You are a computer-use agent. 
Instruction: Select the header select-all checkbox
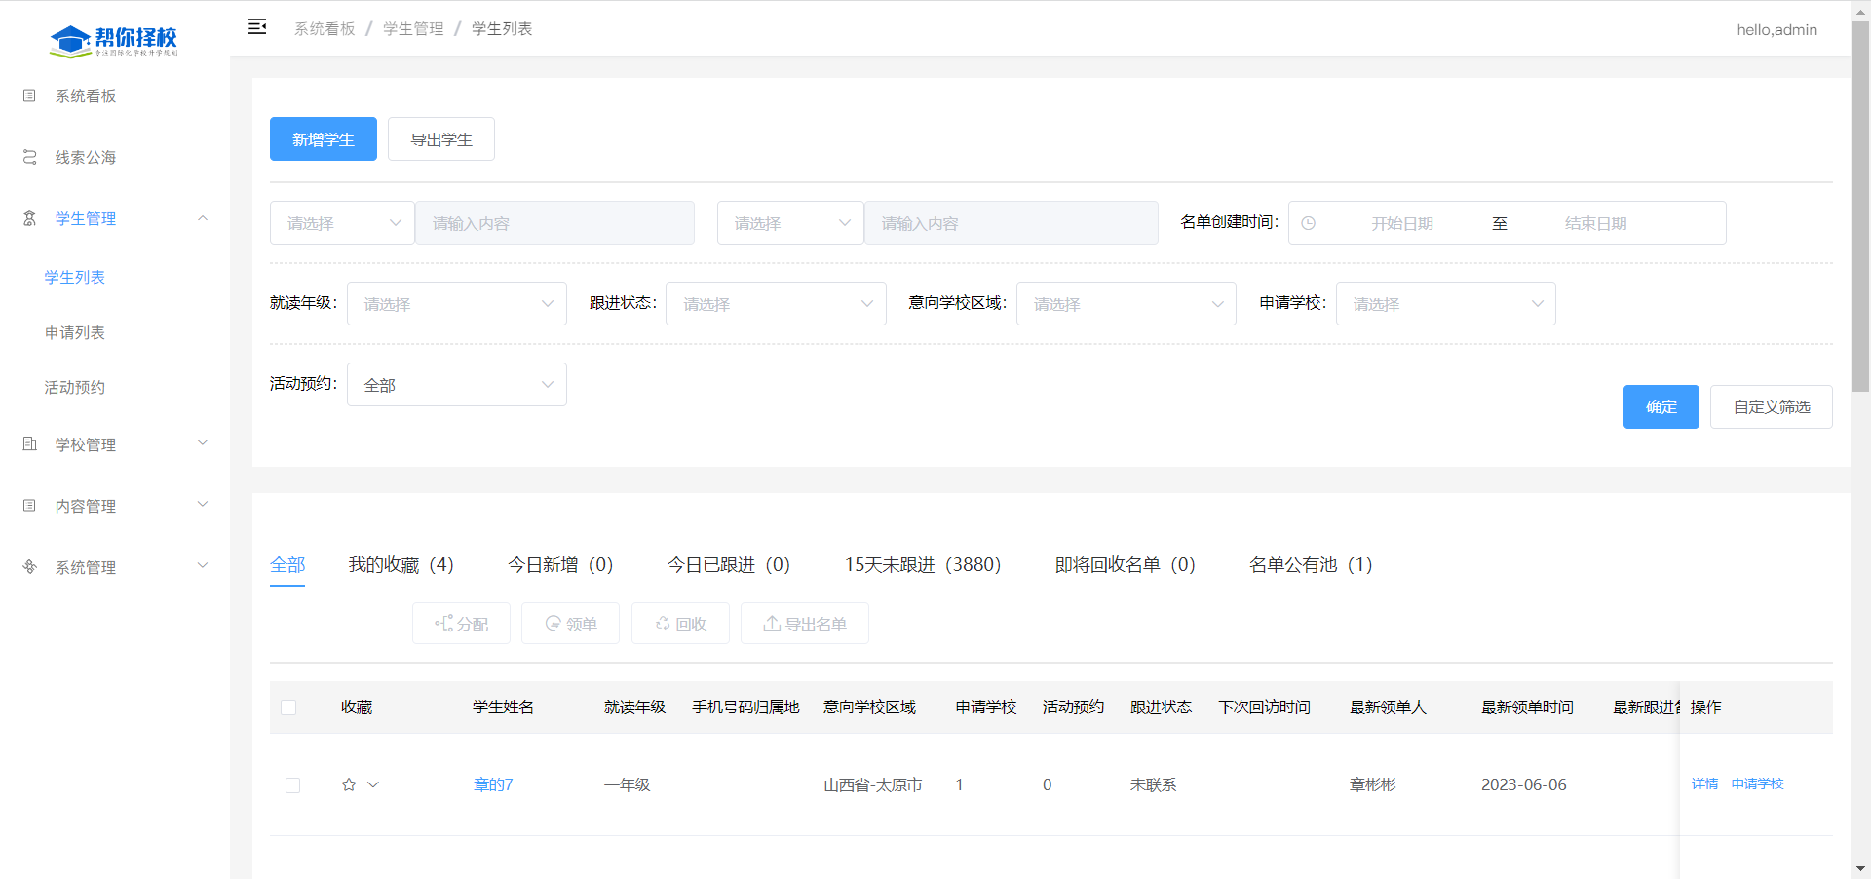click(288, 707)
